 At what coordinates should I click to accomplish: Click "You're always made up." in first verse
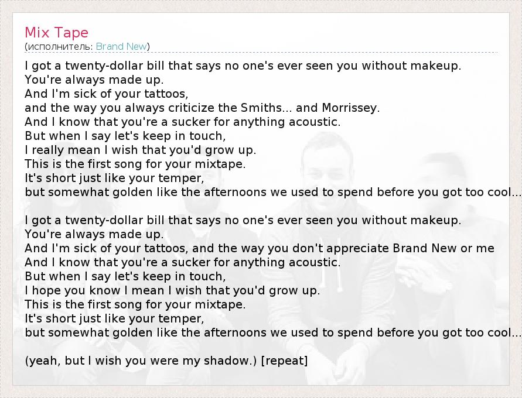coord(94,80)
